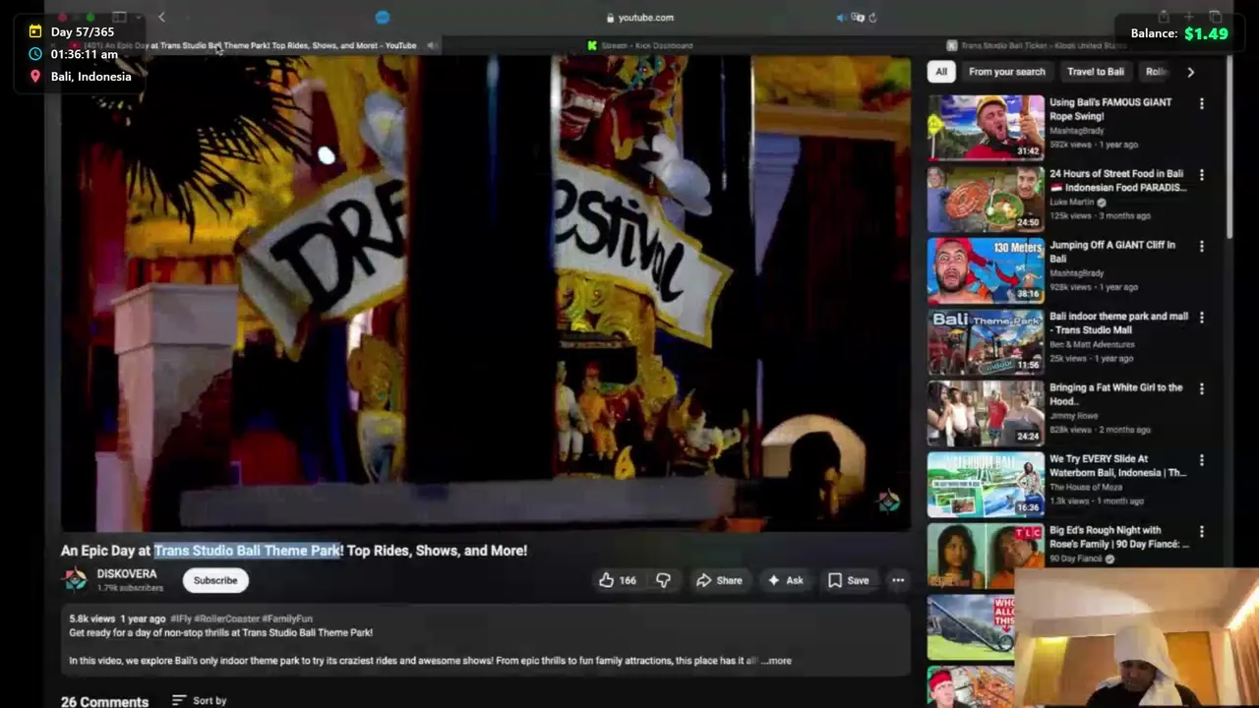Select the 'From your search' chip

click(1006, 72)
